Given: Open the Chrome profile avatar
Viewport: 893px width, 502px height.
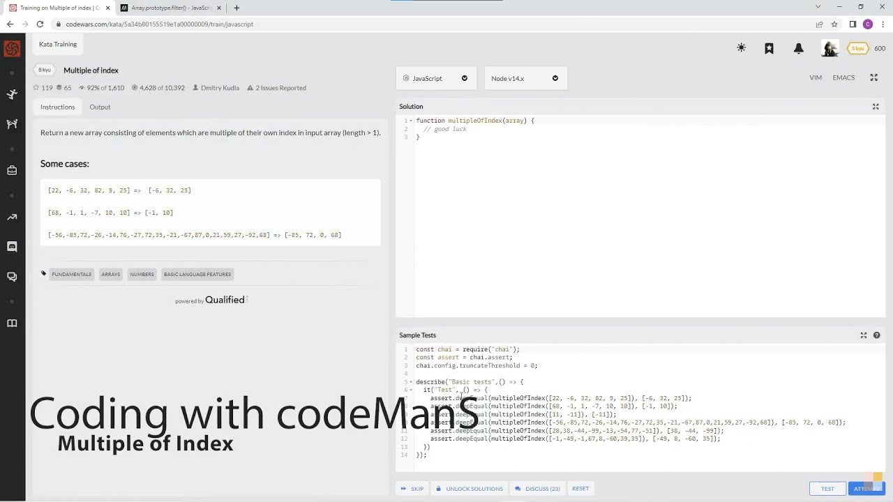Looking at the screenshot, I should (868, 24).
